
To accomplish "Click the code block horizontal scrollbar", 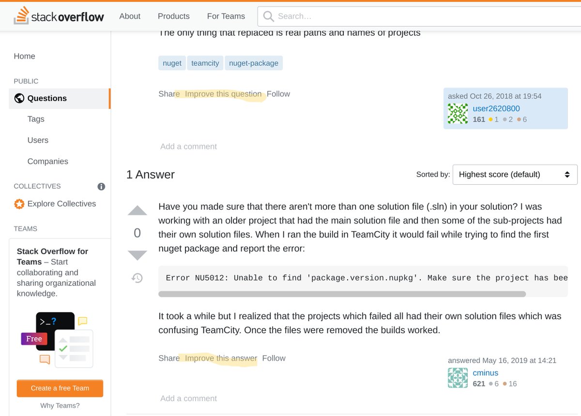I will [x=342, y=294].
